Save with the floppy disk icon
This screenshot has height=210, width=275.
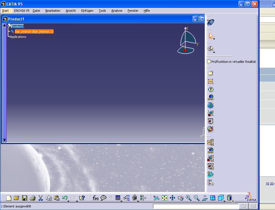coord(25,198)
